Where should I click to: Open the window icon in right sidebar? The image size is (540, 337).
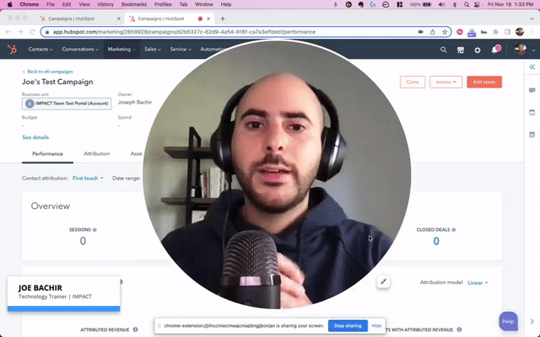[532, 112]
